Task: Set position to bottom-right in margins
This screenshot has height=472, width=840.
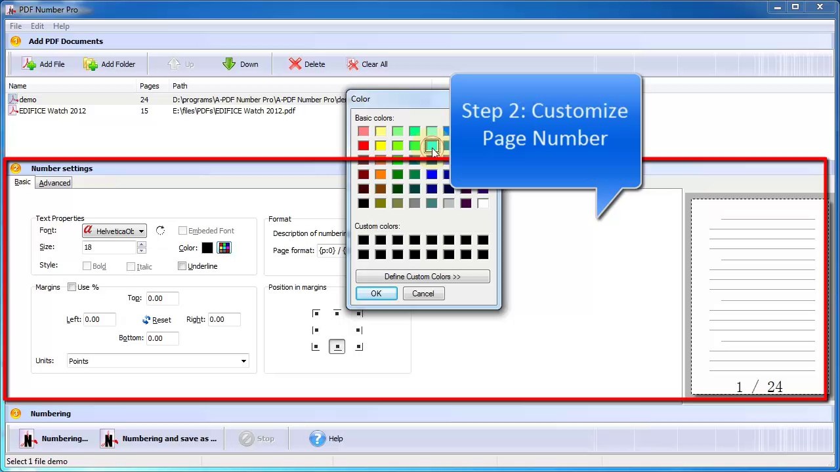Action: (359, 347)
